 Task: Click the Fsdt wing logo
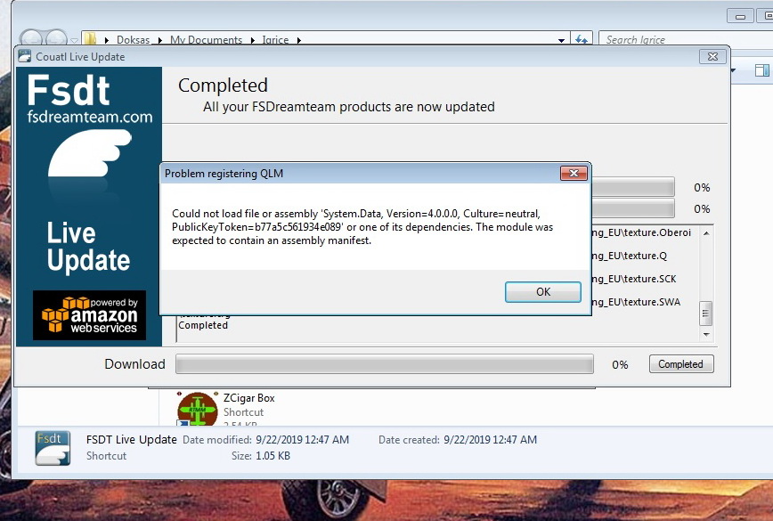pyautogui.click(x=90, y=153)
